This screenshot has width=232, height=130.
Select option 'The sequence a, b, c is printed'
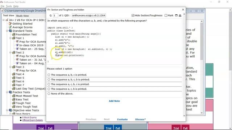tap(49, 75)
